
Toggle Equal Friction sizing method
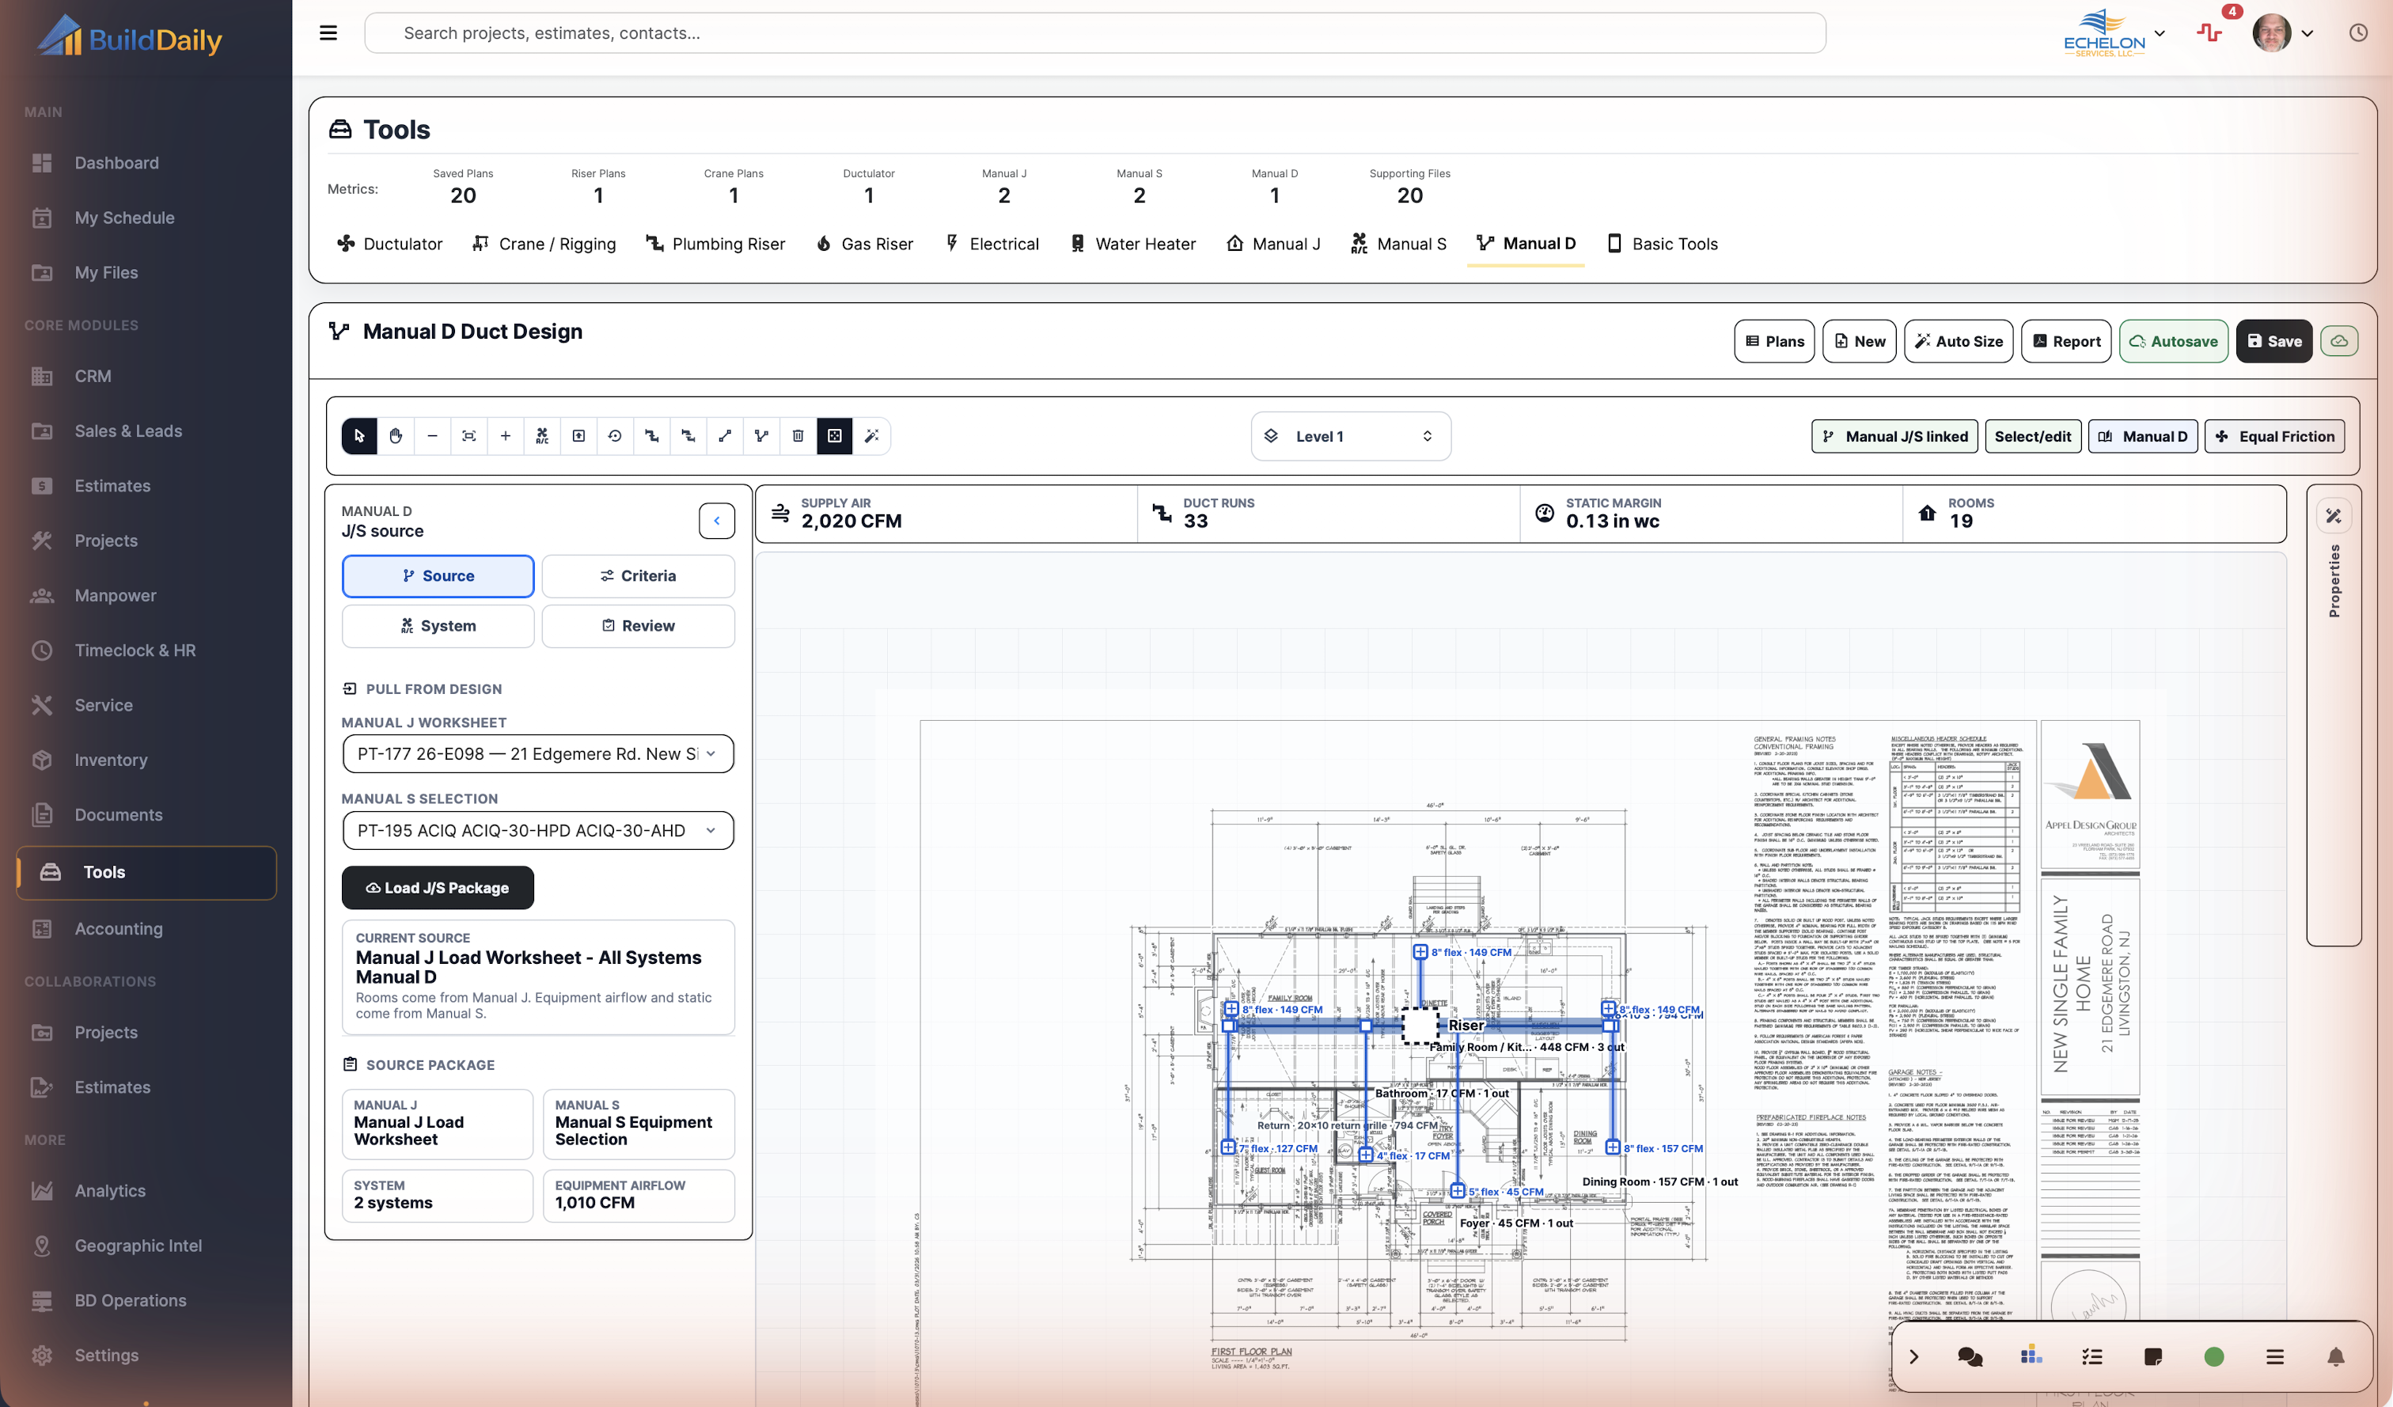2274,436
